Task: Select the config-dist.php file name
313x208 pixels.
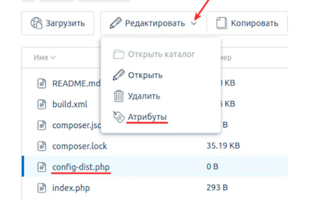Action: (81, 167)
